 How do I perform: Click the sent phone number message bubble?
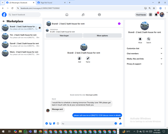click(97, 115)
